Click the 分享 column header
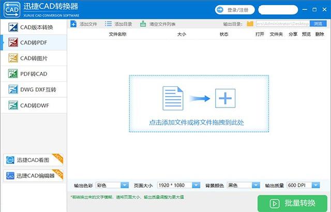This screenshot has width=331, height=212. click(x=293, y=34)
